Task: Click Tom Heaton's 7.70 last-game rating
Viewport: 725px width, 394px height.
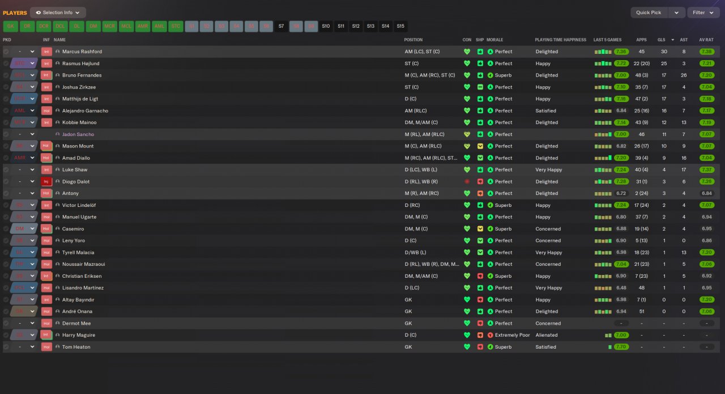Action: (x=621, y=347)
